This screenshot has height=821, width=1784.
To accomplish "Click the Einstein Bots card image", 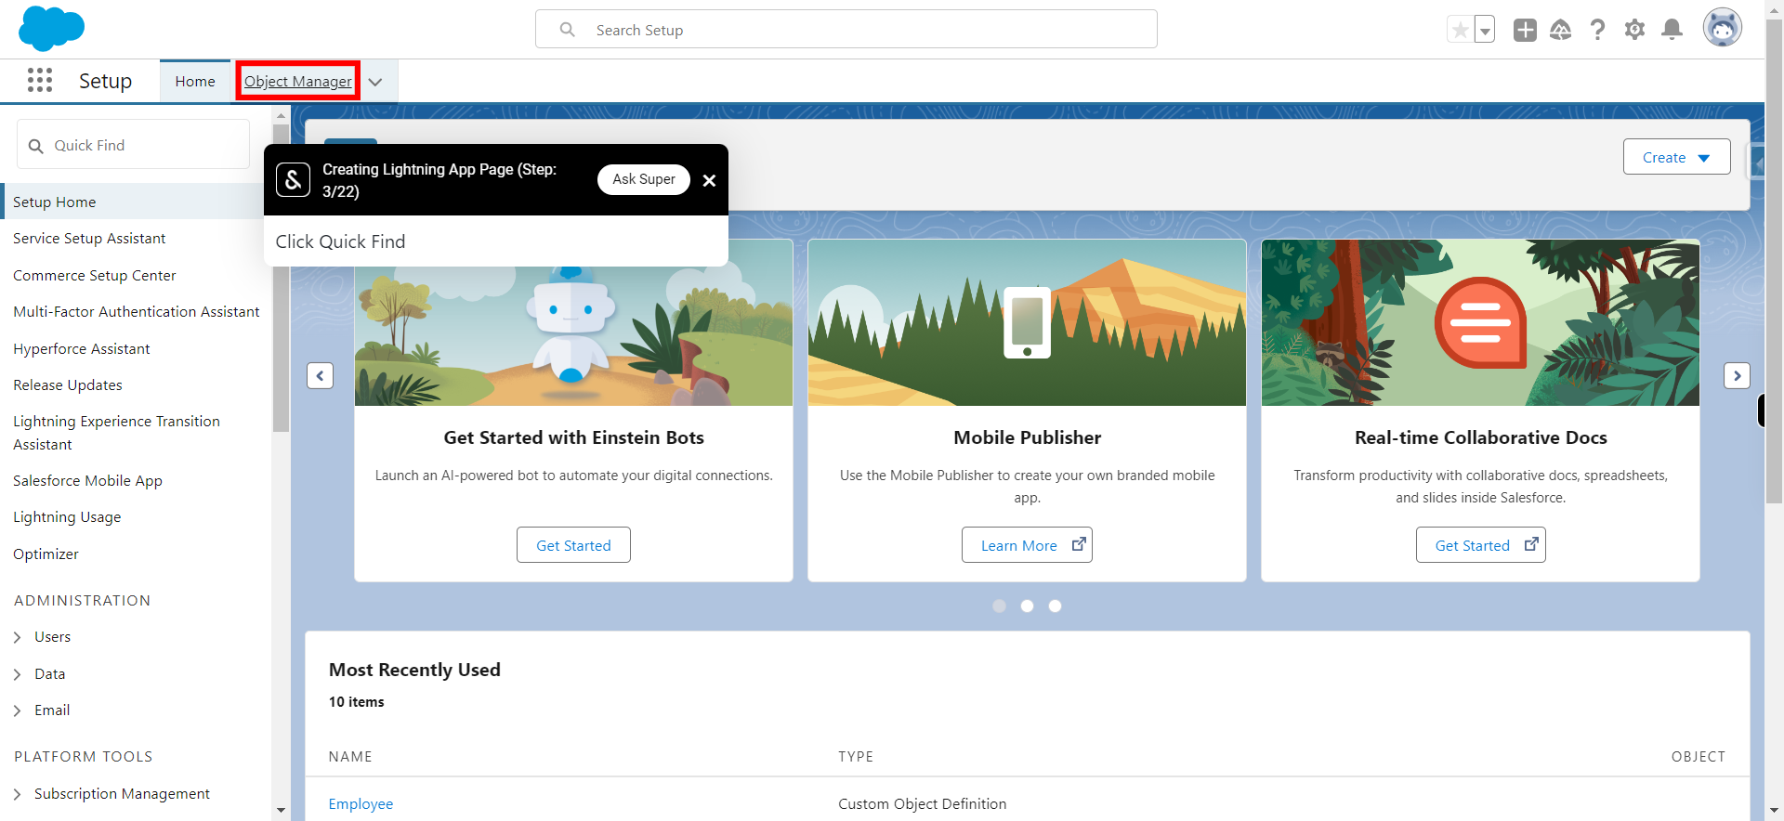I will pos(573,322).
